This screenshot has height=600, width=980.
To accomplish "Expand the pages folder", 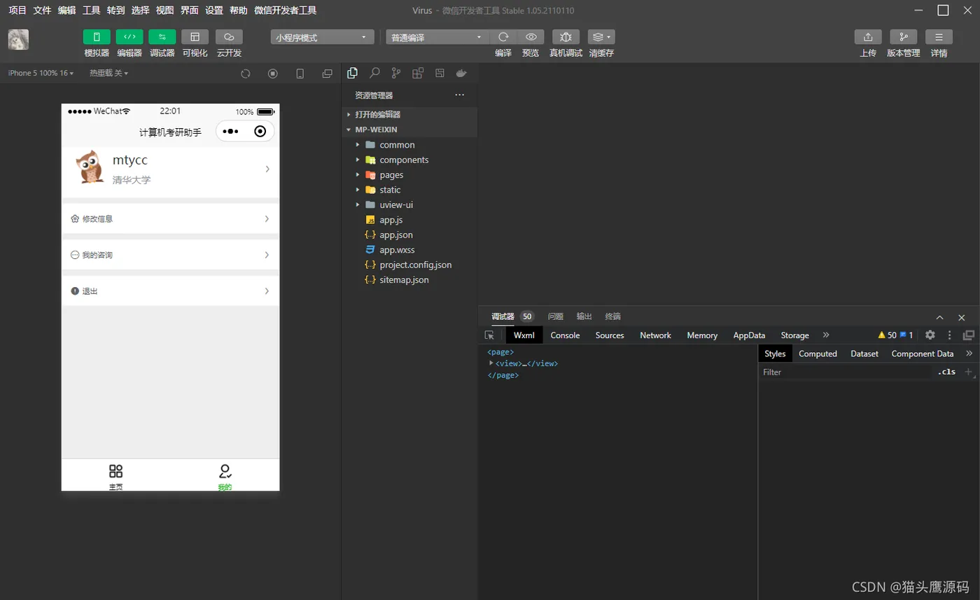I will [x=409, y=175].
